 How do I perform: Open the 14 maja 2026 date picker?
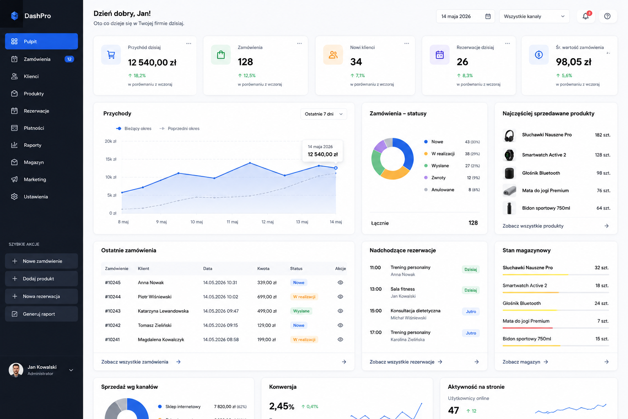click(465, 16)
